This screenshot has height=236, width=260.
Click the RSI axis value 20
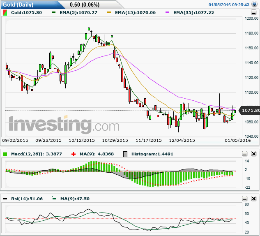[247, 232]
